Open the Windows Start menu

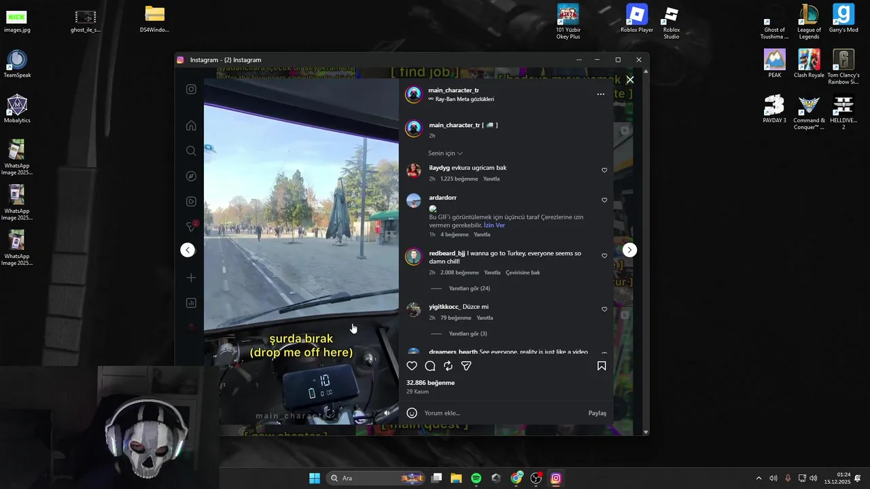(x=315, y=478)
